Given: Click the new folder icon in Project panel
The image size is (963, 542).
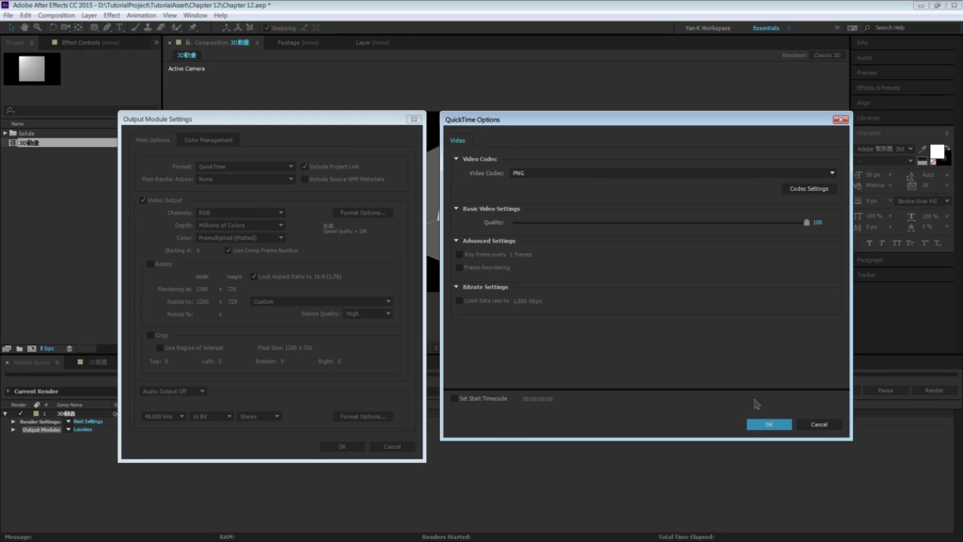Looking at the screenshot, I should click(20, 348).
